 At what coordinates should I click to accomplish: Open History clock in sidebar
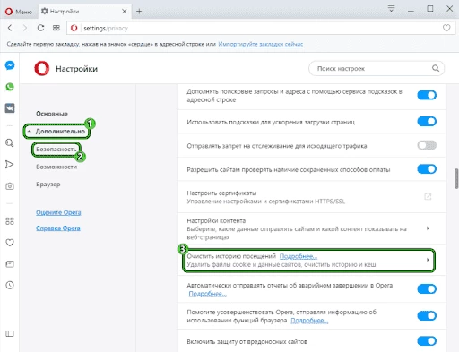(x=10, y=285)
